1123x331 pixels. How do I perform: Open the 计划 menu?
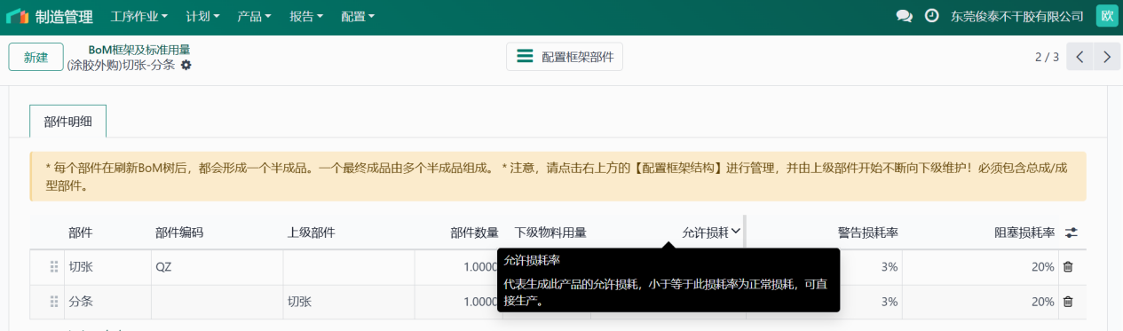click(203, 16)
